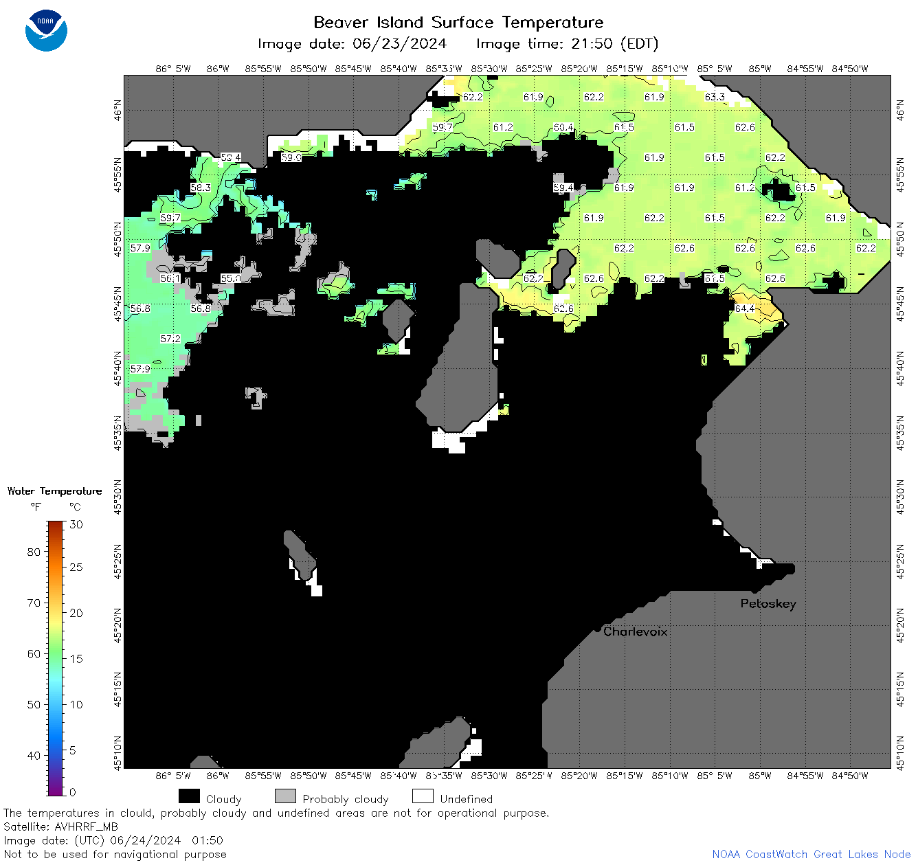Click the 59.0 temperature reading
Image resolution: width=918 pixels, height=865 pixels.
pyautogui.click(x=291, y=157)
